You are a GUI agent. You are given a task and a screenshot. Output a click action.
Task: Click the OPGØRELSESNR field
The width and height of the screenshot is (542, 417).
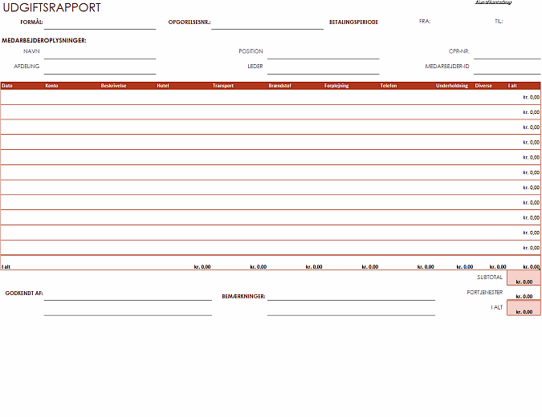pos(267,22)
